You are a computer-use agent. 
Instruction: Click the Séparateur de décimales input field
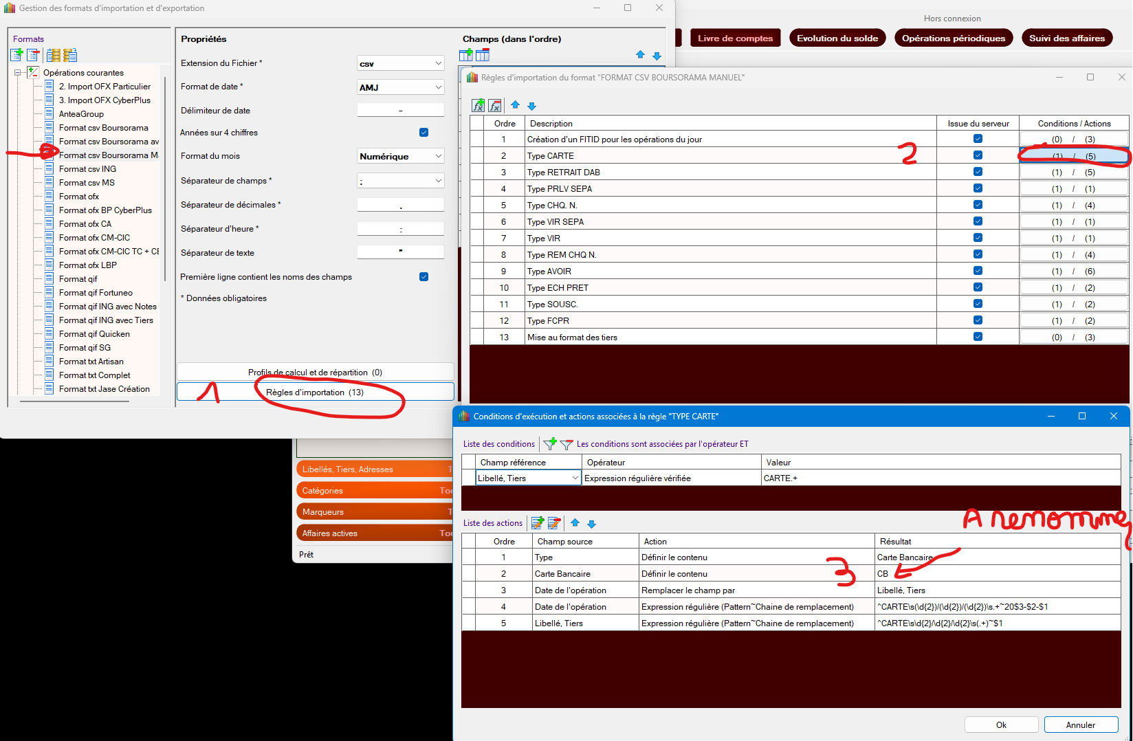pos(400,205)
